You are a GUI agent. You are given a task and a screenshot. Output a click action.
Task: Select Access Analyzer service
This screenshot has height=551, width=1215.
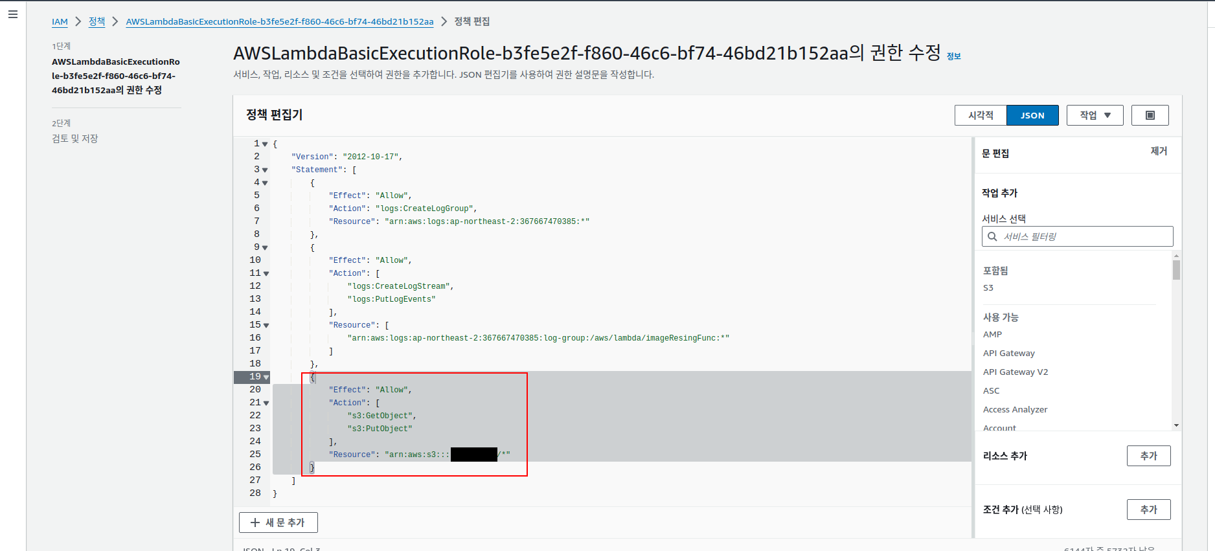click(x=1015, y=409)
